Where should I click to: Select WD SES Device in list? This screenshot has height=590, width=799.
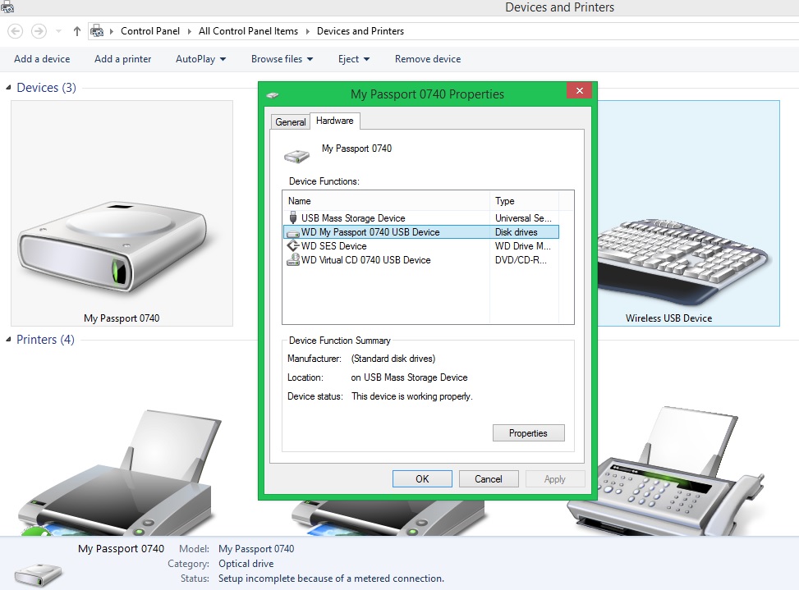(333, 246)
